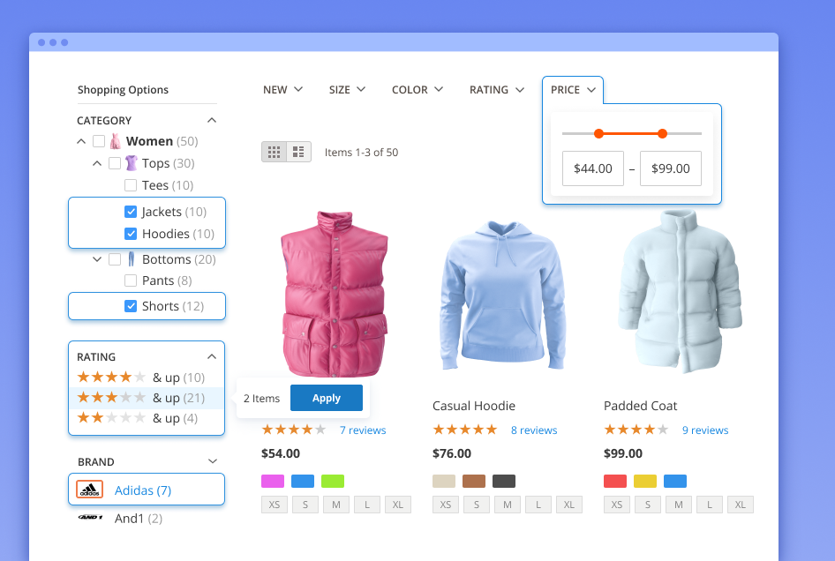Click the Bottoms category pants icon
Viewport: 835px width, 561px height.
point(132,259)
